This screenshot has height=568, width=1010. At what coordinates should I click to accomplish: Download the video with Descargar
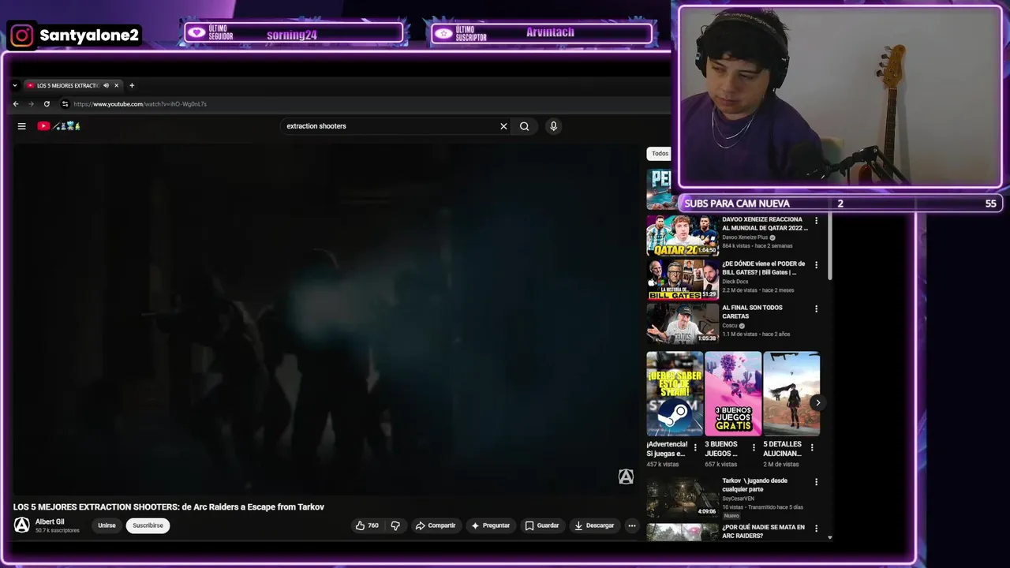pos(594,525)
